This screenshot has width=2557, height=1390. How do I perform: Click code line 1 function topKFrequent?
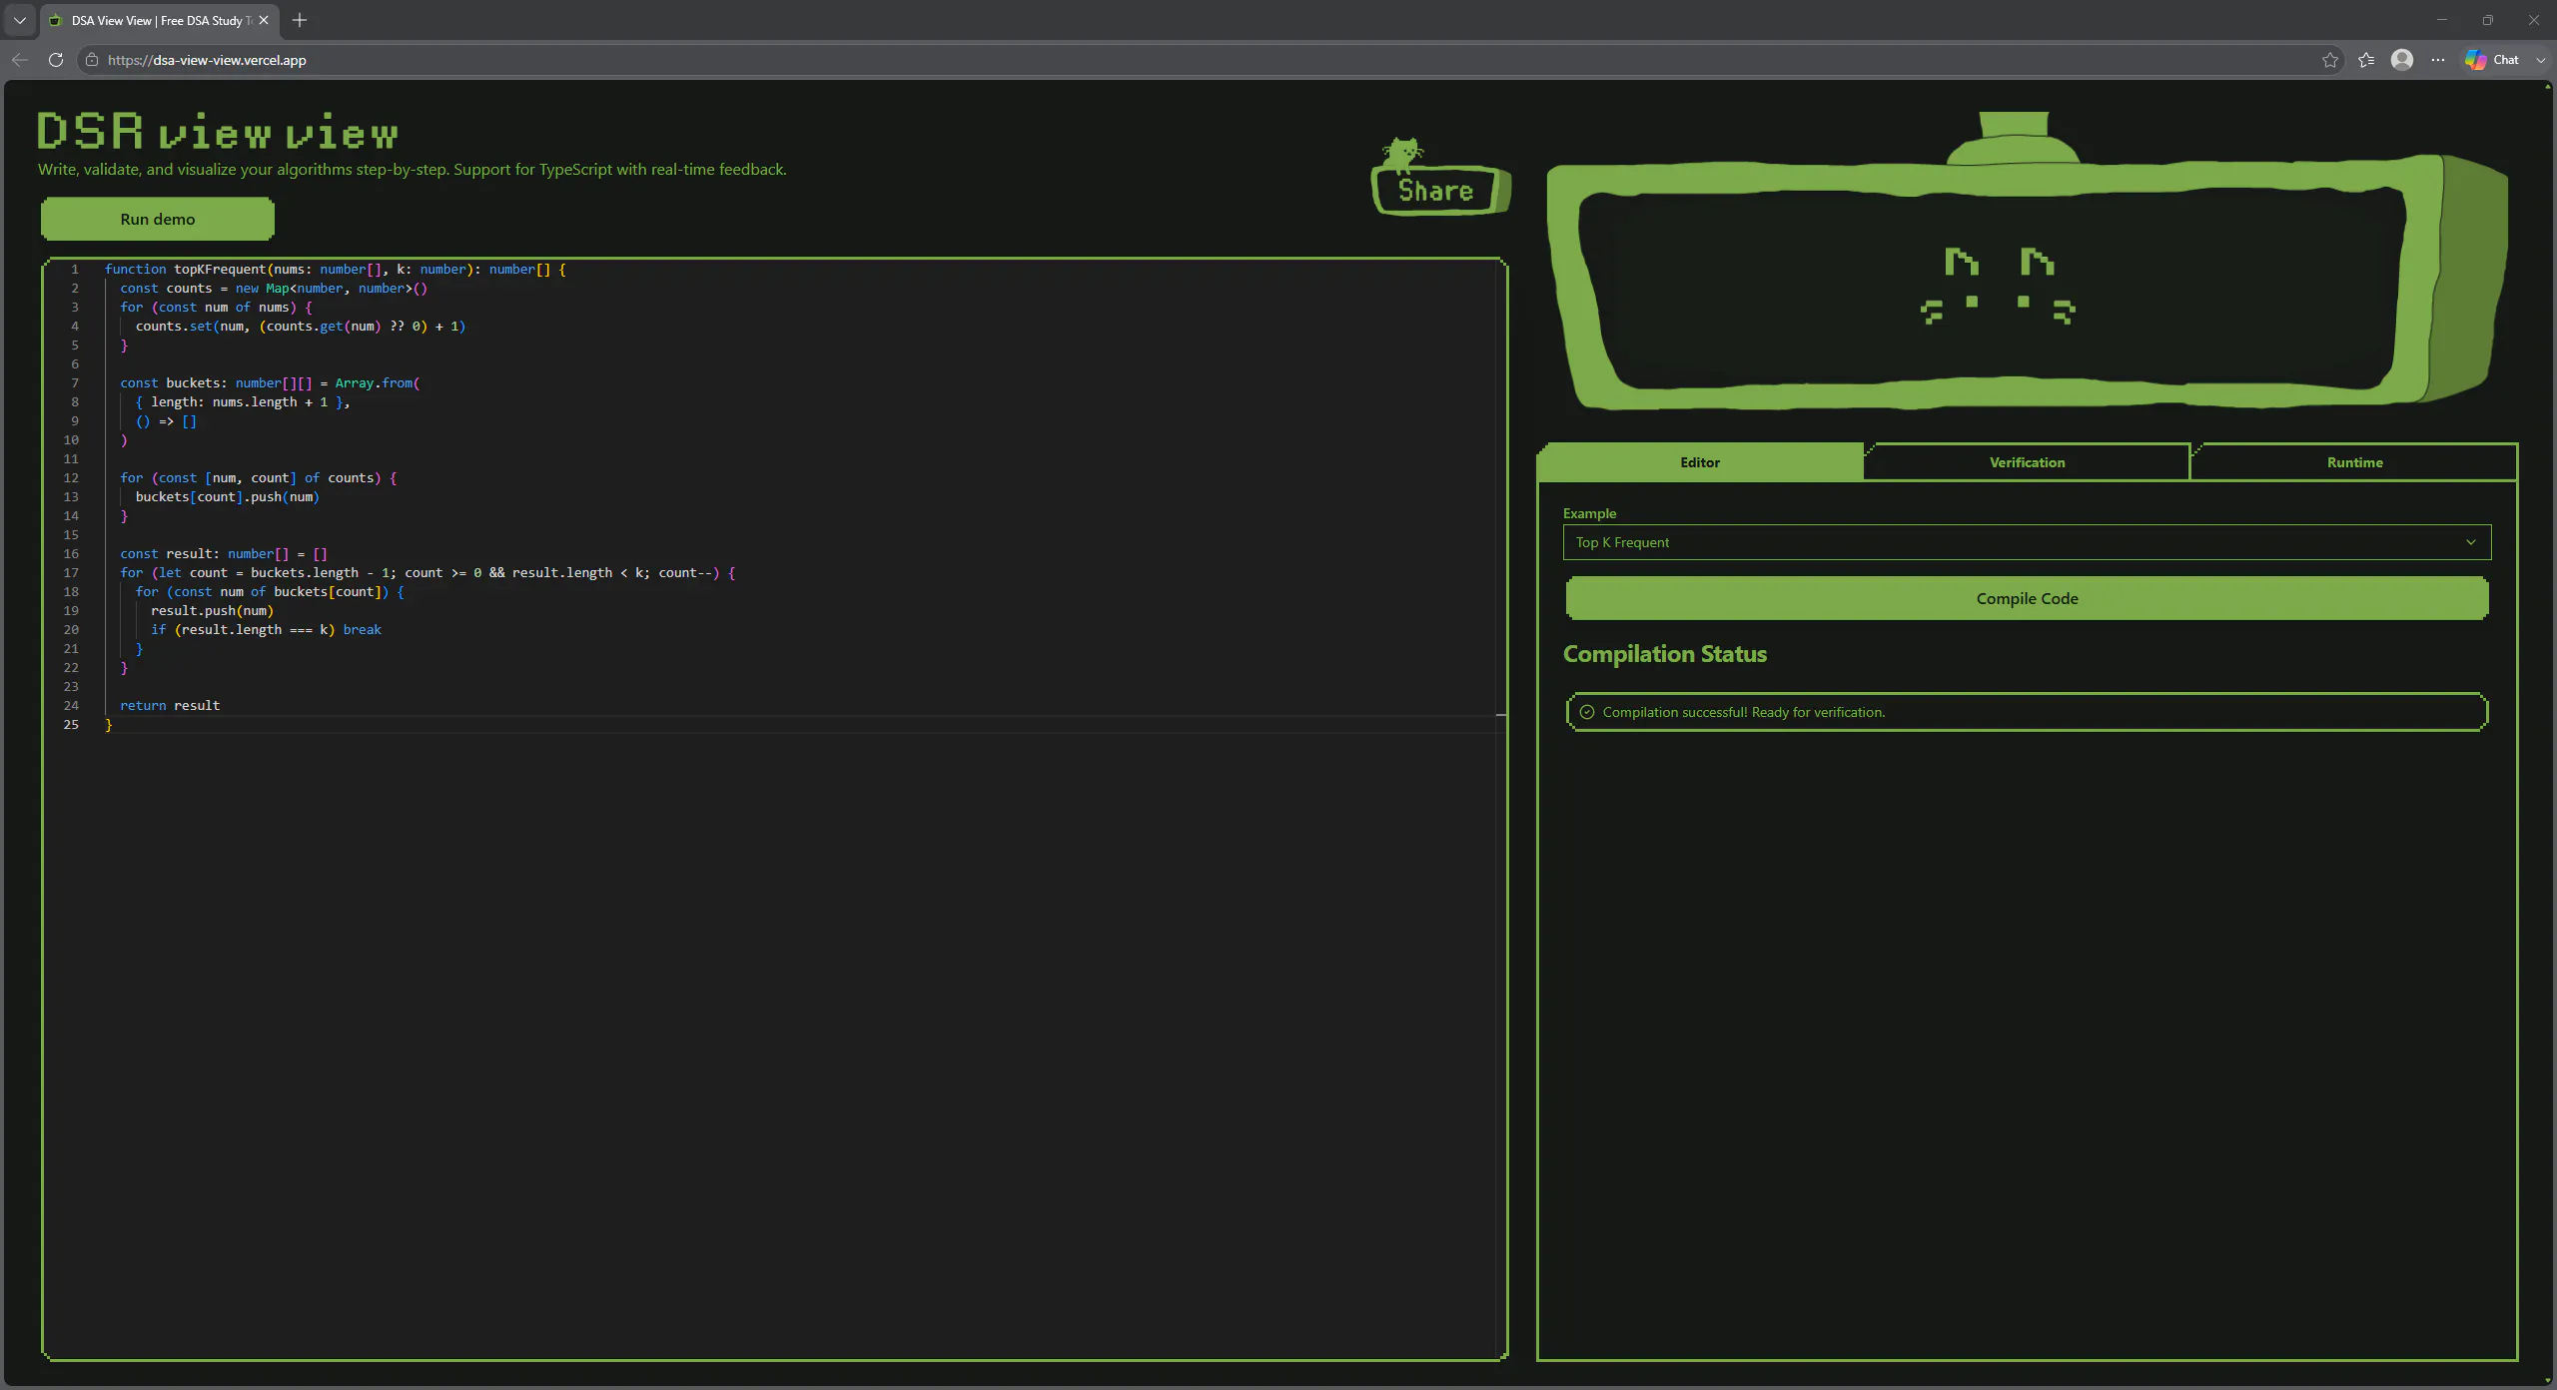point(336,270)
